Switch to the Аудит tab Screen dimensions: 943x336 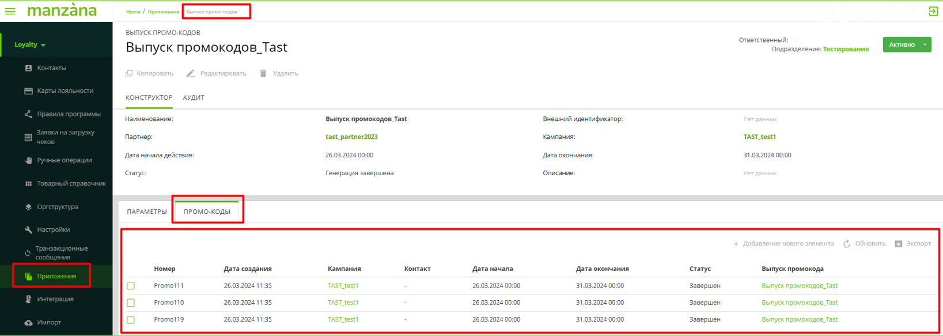194,97
